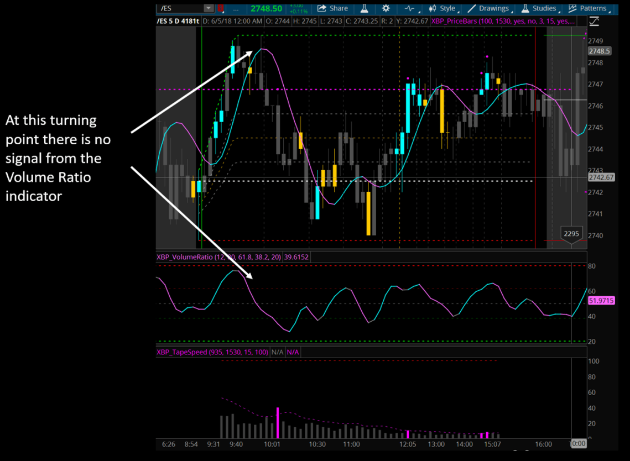Click the 2295 bubble at chart bottom
Viewport: 630px width, 461px height.
pos(571,234)
